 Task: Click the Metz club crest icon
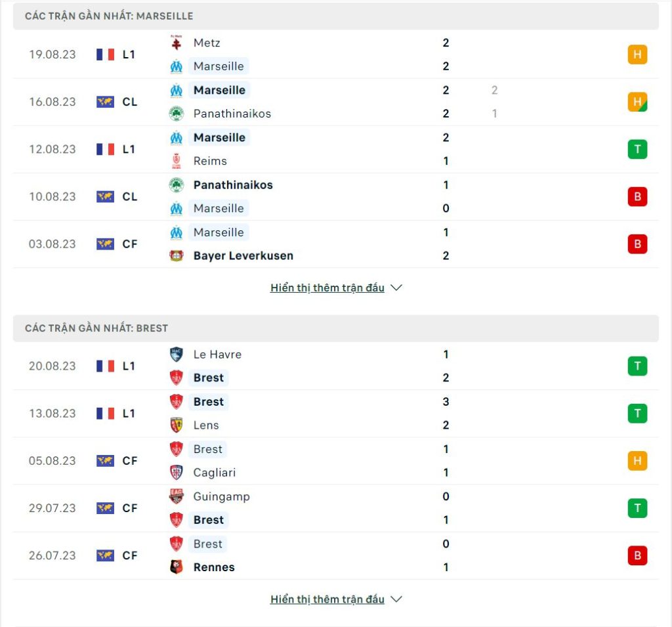(x=176, y=43)
